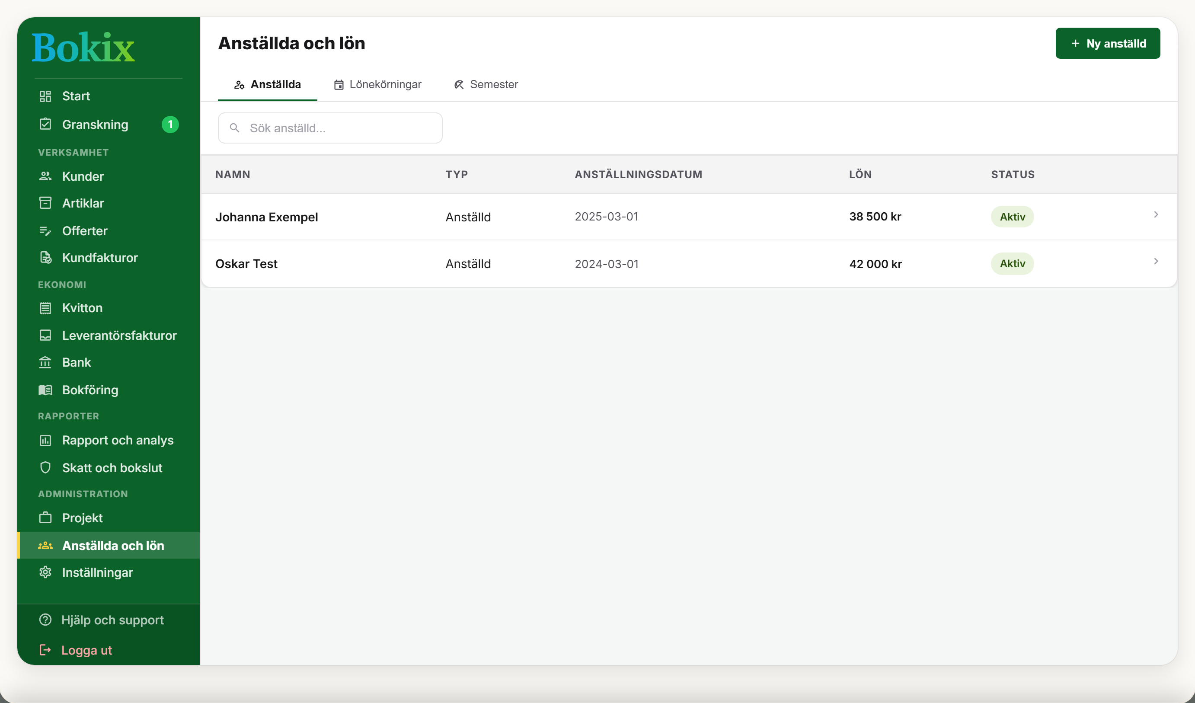Open Granskning checklist icon in sidebar
Viewport: 1195px width, 703px height.
tap(45, 124)
